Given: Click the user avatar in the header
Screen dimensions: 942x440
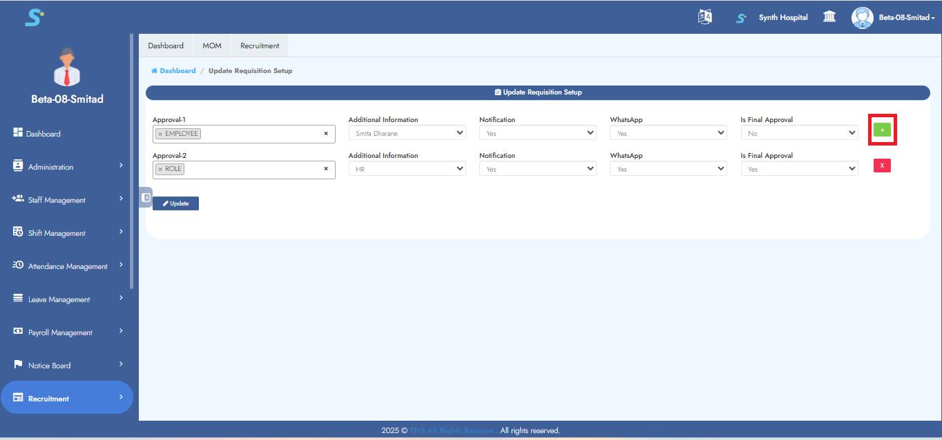Looking at the screenshot, I should point(863,17).
